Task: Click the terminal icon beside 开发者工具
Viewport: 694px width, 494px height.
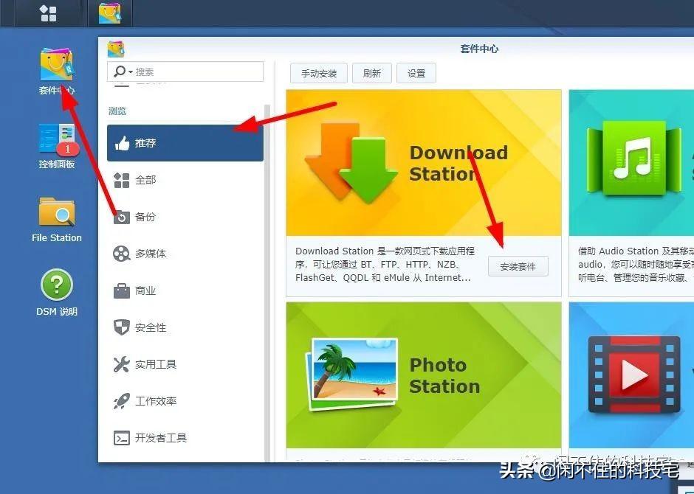Action: 122,438
